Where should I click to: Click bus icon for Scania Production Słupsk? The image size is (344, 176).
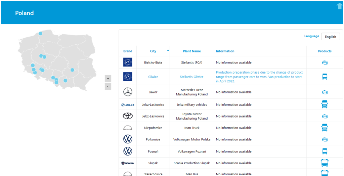pyautogui.click(x=325, y=163)
